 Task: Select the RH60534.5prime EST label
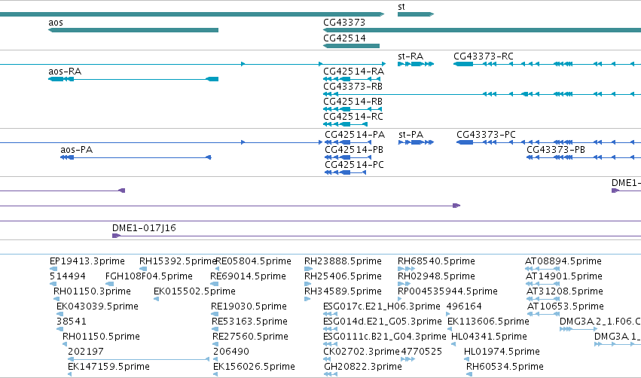[x=505, y=367]
